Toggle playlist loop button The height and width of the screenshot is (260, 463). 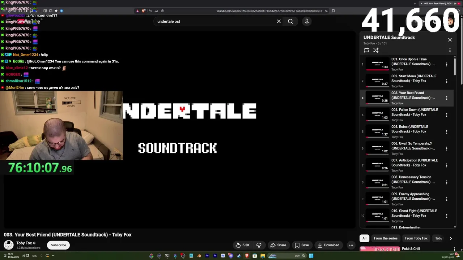click(366, 51)
